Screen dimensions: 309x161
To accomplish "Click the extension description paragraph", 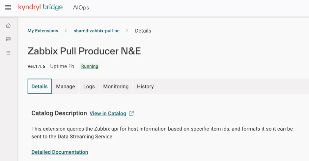I will click(x=162, y=133).
